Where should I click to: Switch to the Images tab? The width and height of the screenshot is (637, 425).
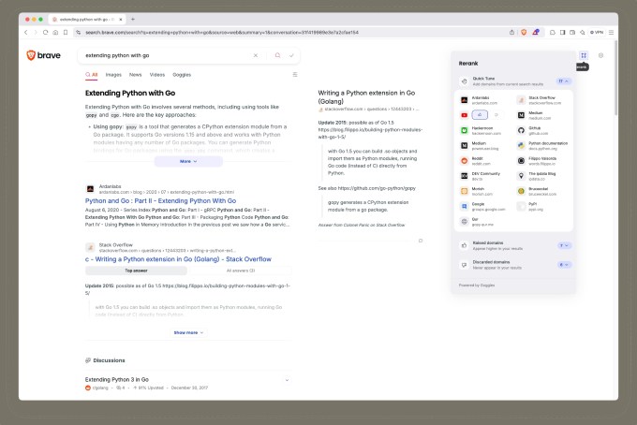pyautogui.click(x=112, y=74)
